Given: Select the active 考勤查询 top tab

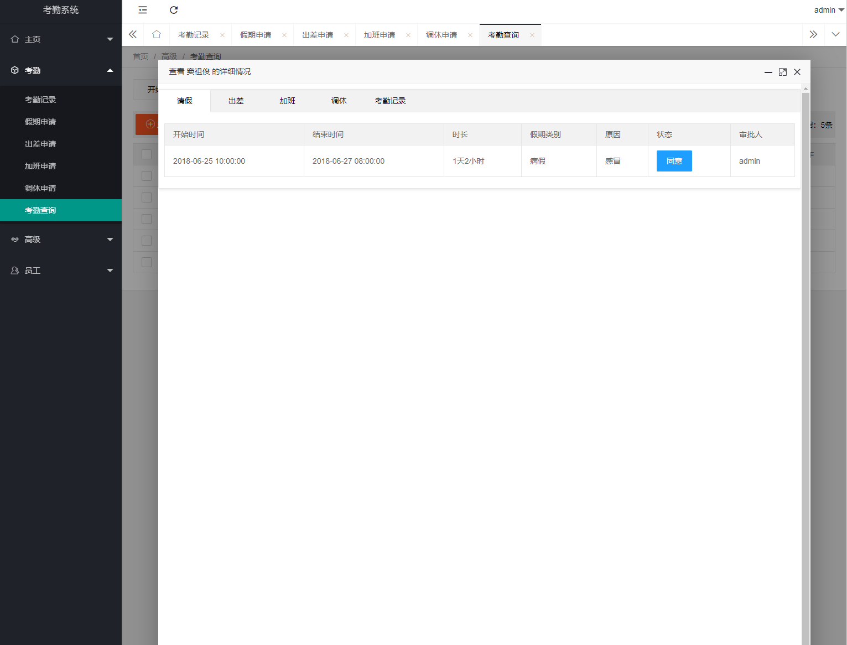Looking at the screenshot, I should (x=503, y=35).
